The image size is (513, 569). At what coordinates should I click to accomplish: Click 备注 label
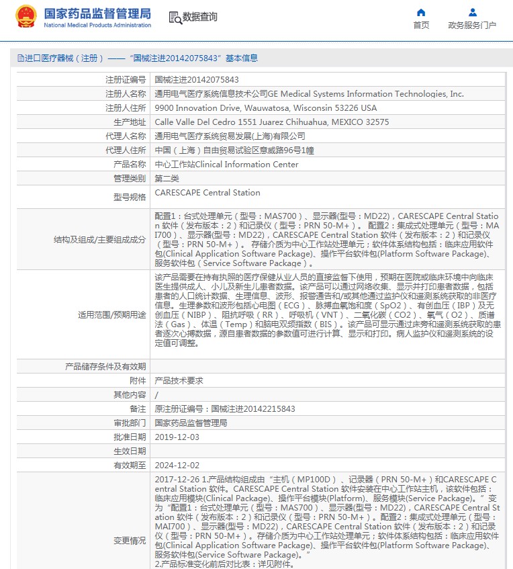point(138,409)
